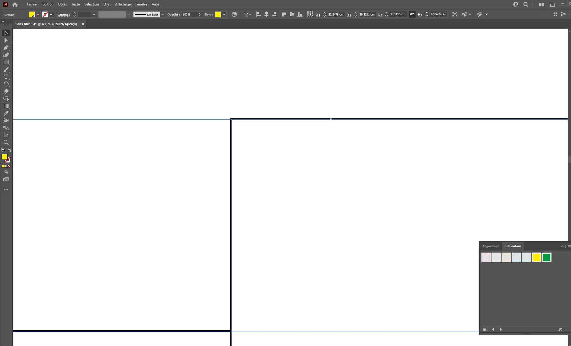Screen dimensions: 571x346
Task: Select the Rotate tool
Action: (6, 84)
